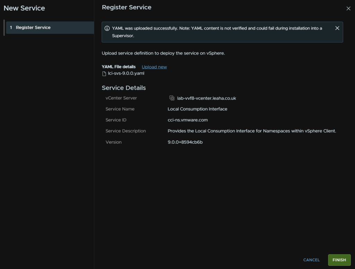
Task: Click the Upload new link
Action: pos(154,67)
